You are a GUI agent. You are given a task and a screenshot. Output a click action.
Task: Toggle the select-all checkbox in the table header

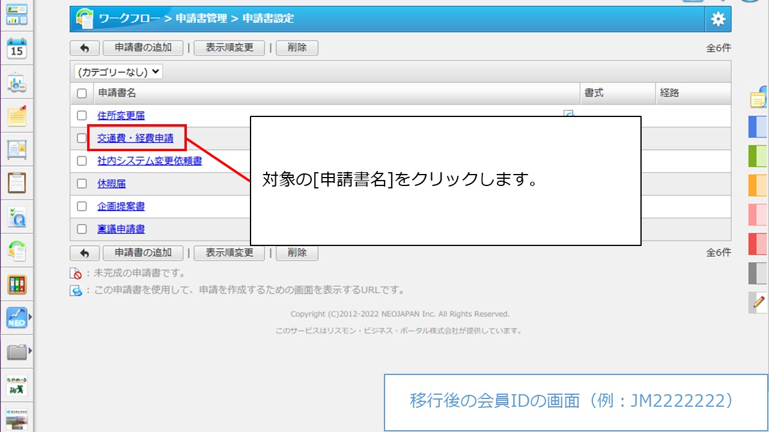82,94
